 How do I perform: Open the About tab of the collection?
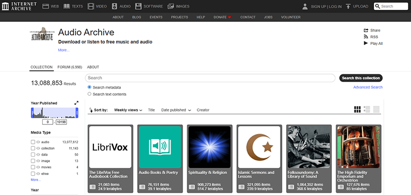(93, 67)
